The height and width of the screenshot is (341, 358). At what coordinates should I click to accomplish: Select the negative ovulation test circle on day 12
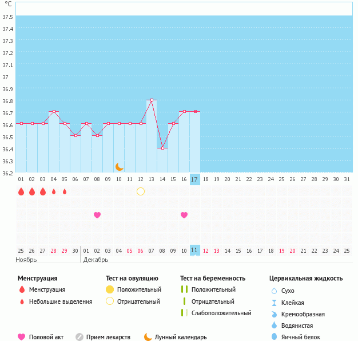click(x=141, y=191)
